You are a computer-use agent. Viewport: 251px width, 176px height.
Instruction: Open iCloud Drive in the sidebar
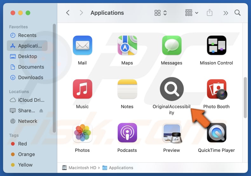27,100
